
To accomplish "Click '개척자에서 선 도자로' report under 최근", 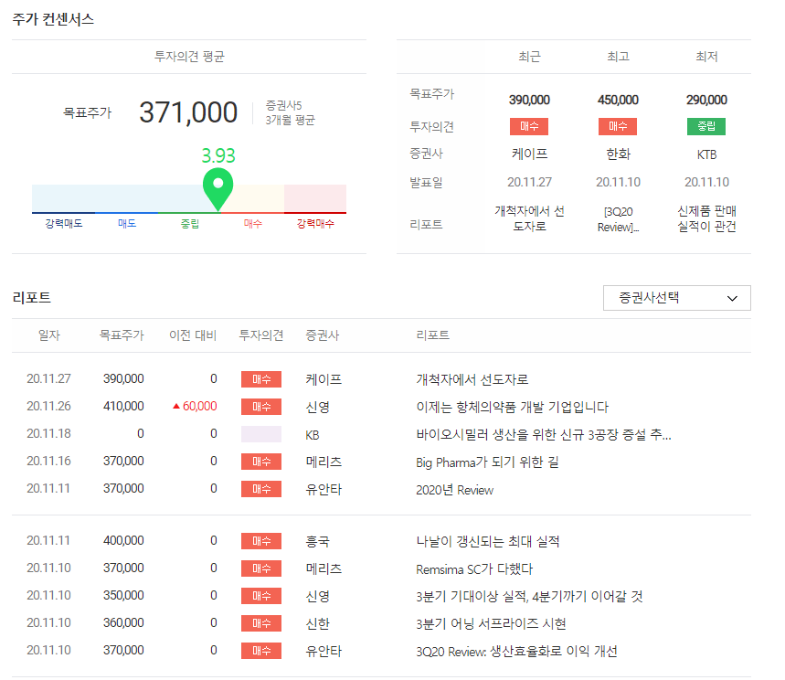I will coord(529,218).
